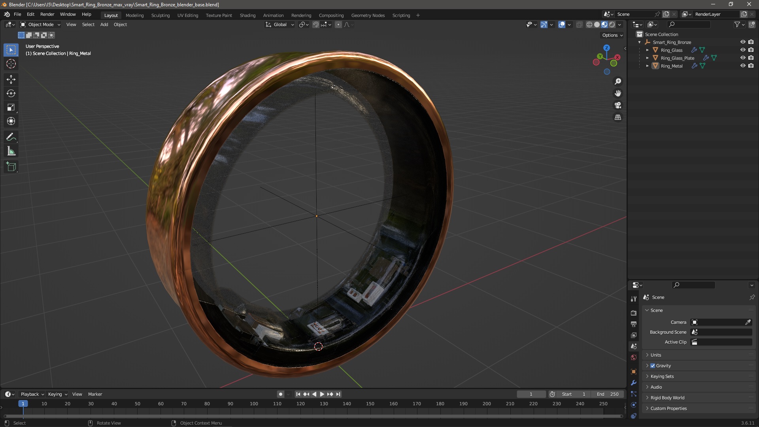Open the Render menu

[47, 14]
